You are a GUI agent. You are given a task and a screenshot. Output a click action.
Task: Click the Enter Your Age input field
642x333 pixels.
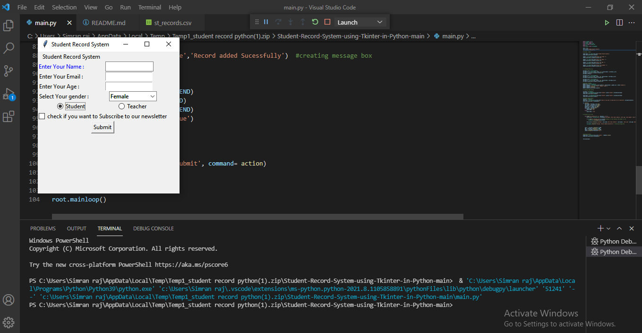(x=129, y=86)
